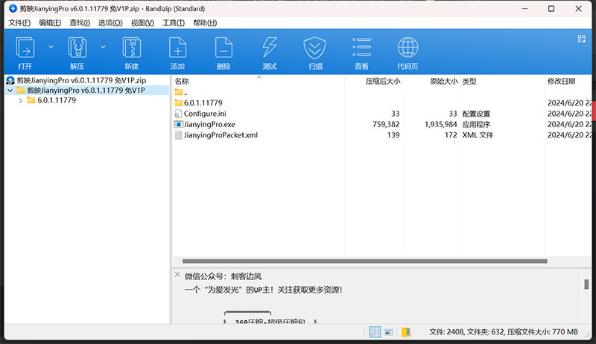
Task: Open the 工具(T) menu
Action: click(x=174, y=23)
